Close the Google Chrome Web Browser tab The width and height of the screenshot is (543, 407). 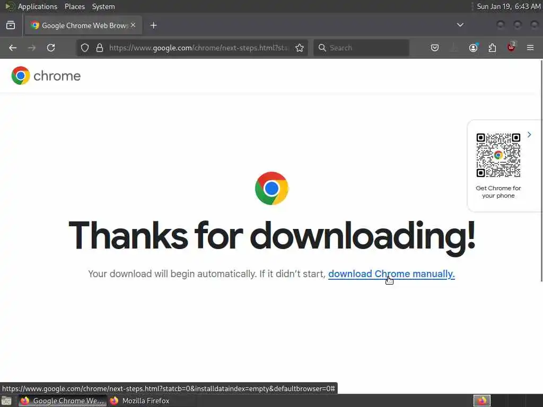click(133, 25)
